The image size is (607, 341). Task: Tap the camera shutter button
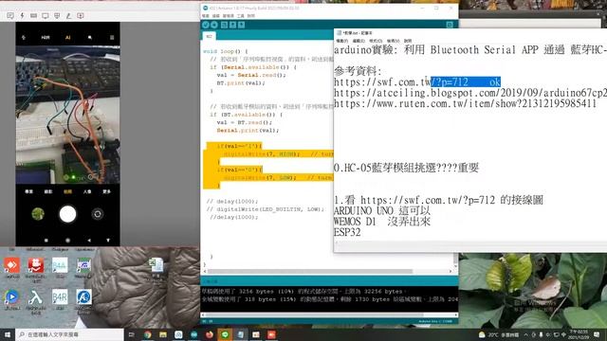(x=67, y=214)
